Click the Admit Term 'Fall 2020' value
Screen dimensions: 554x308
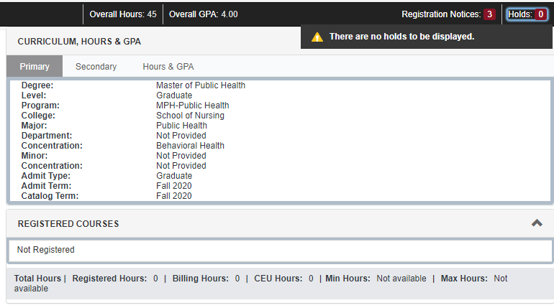point(174,186)
